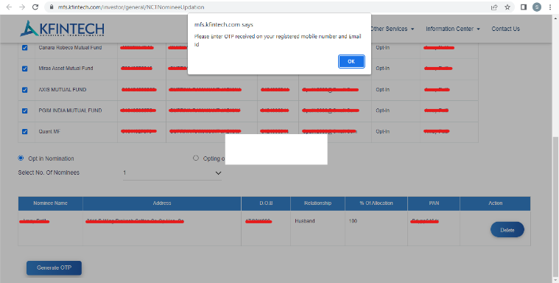Image resolution: width=559 pixels, height=283 pixels.
Task: Toggle the Quant MF checkbox
Action: [x=24, y=132]
